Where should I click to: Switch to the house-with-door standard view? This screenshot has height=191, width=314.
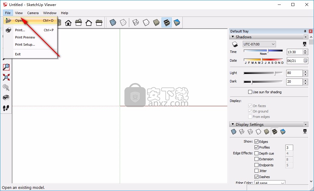click(x=68, y=23)
